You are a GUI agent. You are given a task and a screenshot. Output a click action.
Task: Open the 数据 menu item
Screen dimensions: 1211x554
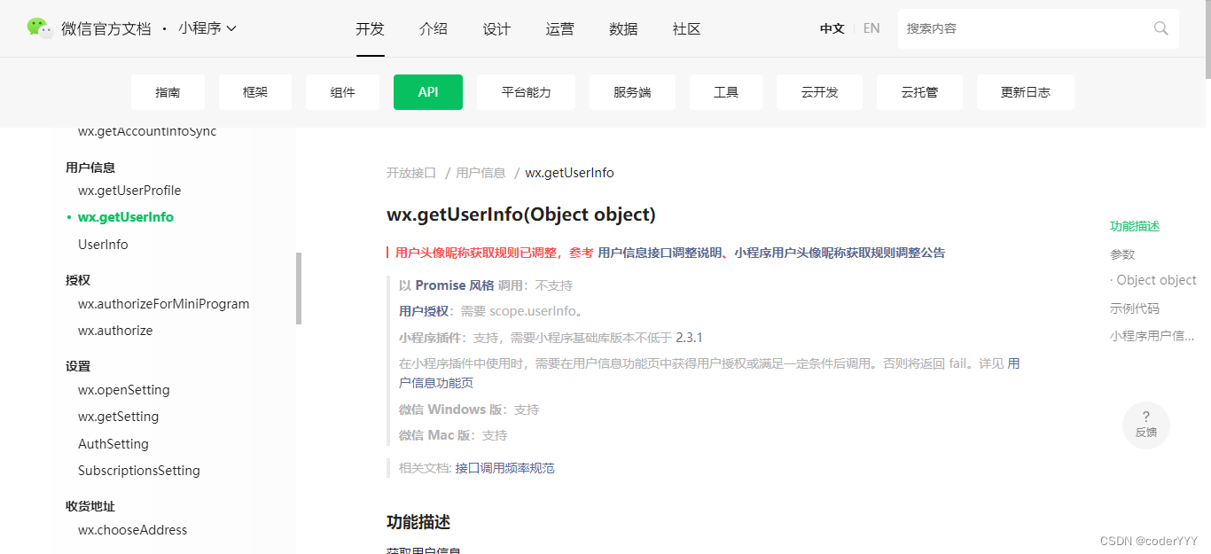[623, 28]
